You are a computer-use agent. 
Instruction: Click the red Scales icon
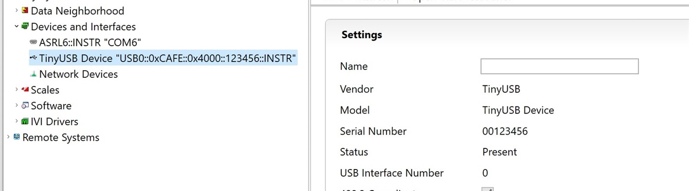[25, 89]
